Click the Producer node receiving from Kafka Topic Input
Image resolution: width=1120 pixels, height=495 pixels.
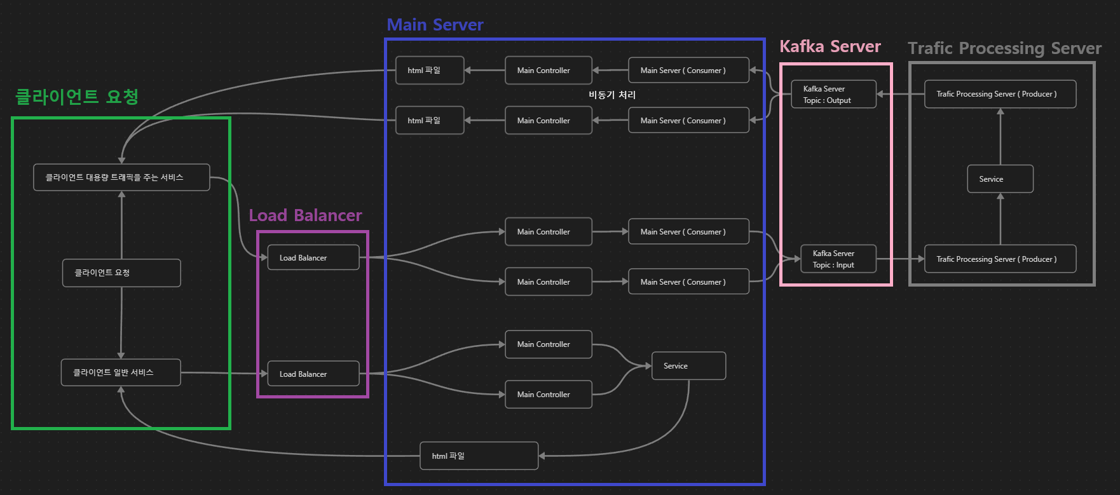[1000, 259]
